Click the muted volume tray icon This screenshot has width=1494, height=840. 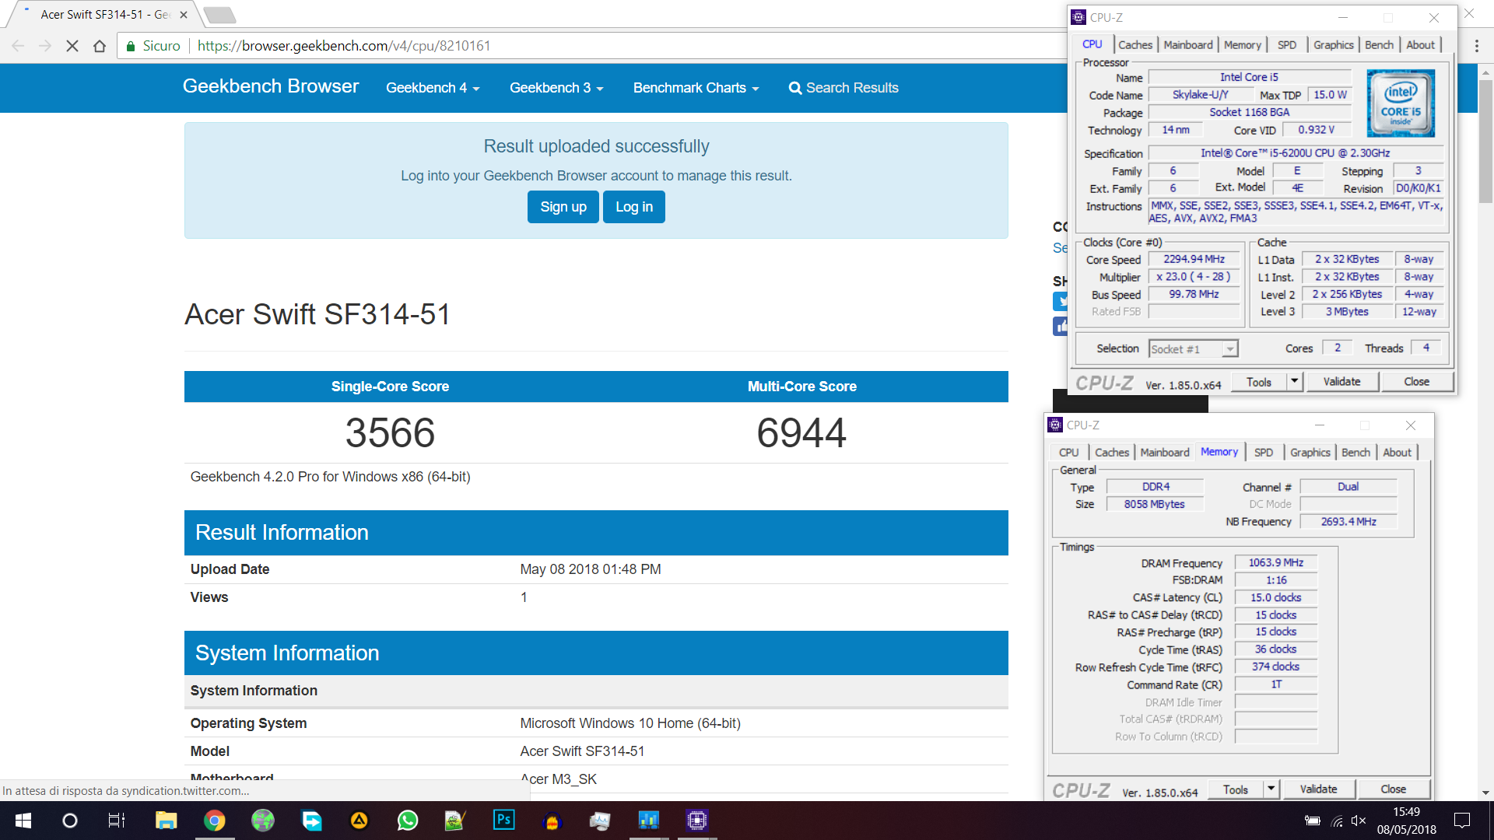[x=1359, y=821]
